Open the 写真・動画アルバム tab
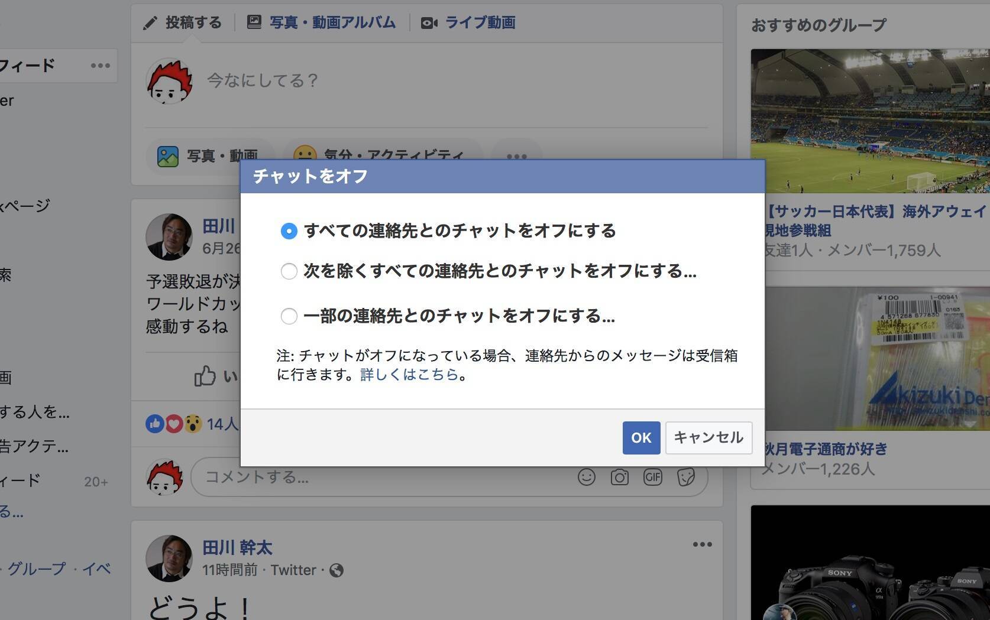 [x=332, y=22]
